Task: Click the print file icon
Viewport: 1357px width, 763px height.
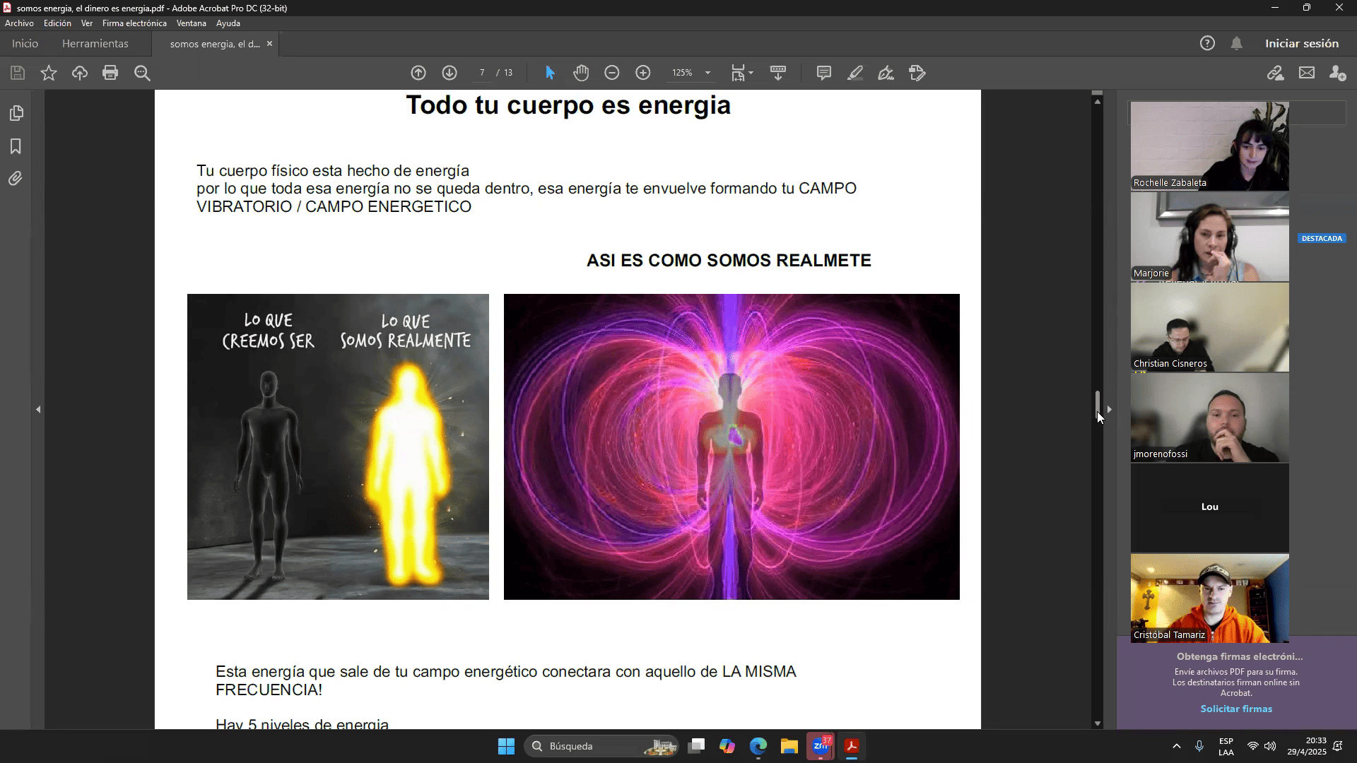Action: [x=110, y=73]
